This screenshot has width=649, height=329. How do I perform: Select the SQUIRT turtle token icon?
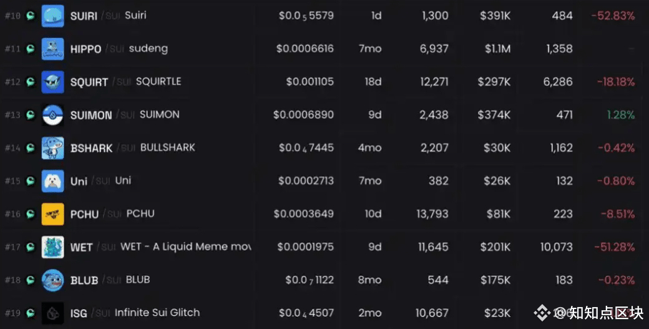coord(52,82)
